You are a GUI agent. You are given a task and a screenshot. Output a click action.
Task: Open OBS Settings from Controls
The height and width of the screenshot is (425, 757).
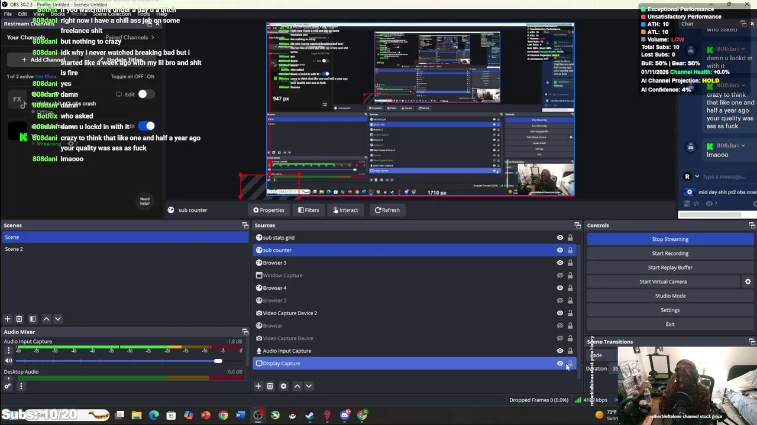pyautogui.click(x=670, y=310)
